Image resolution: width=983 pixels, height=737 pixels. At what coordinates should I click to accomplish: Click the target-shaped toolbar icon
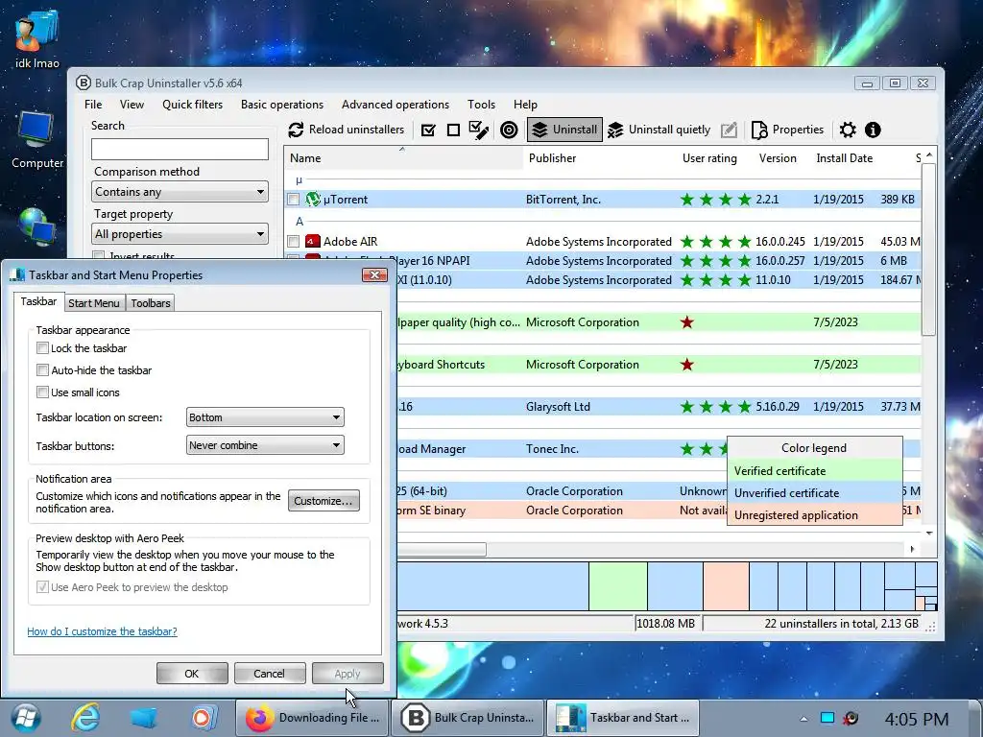tap(509, 130)
